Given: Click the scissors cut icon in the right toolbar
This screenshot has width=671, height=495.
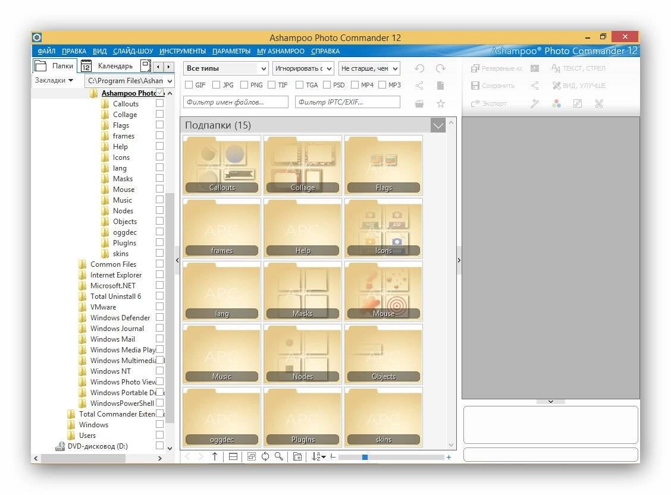Looking at the screenshot, I should click(x=598, y=103).
